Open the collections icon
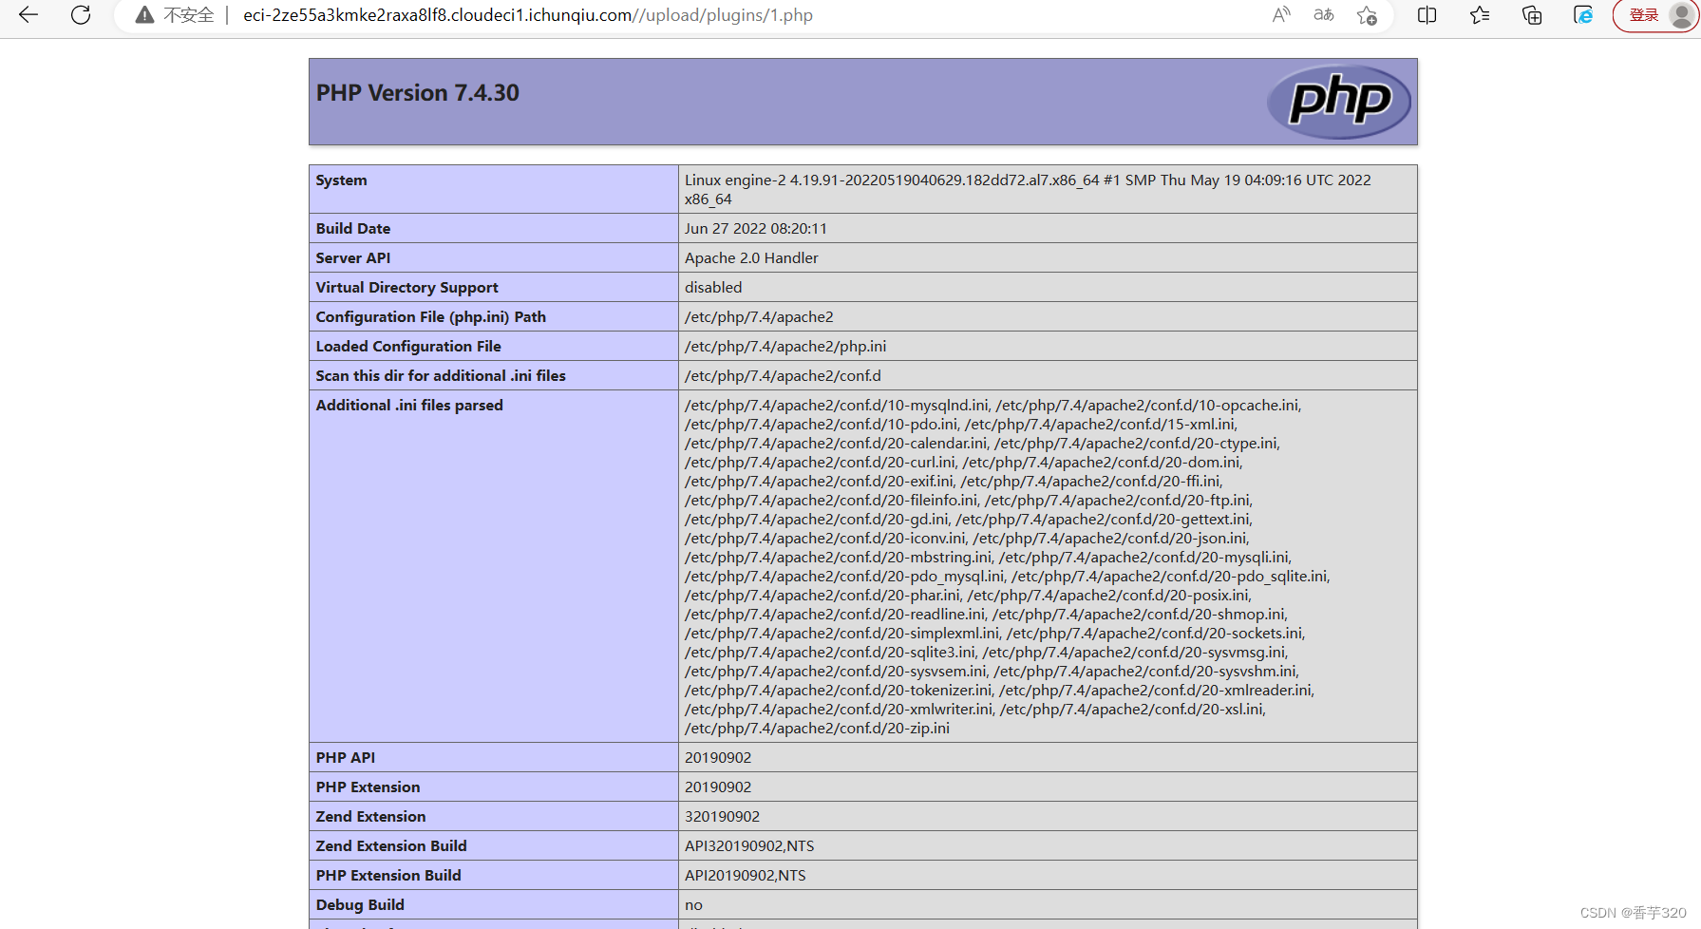 pyautogui.click(x=1532, y=15)
